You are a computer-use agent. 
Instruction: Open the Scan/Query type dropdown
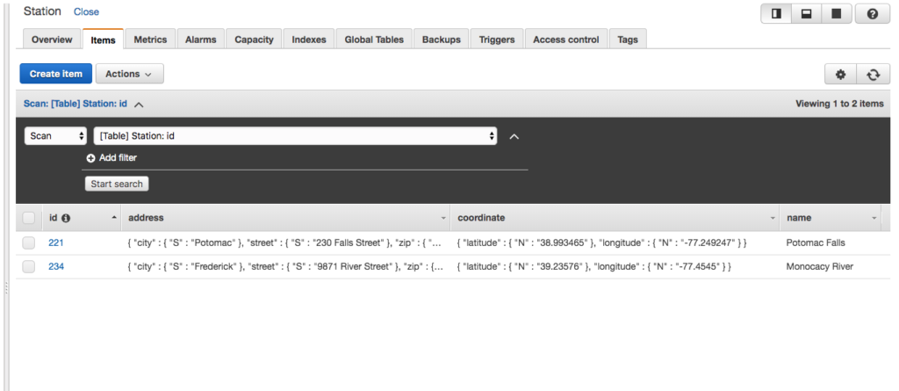[55, 136]
